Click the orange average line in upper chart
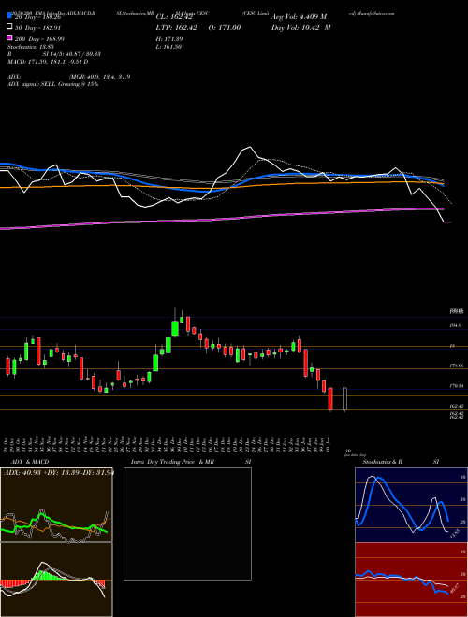Image resolution: width=468 pixels, height=617 pixels. tap(222, 185)
